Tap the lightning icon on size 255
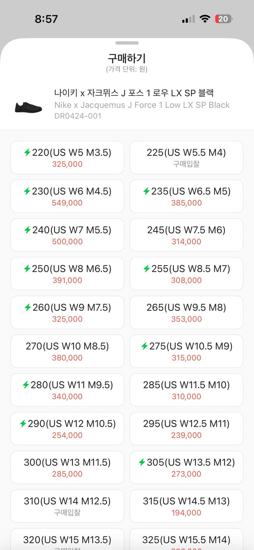The width and height of the screenshot is (254, 550). [146, 269]
